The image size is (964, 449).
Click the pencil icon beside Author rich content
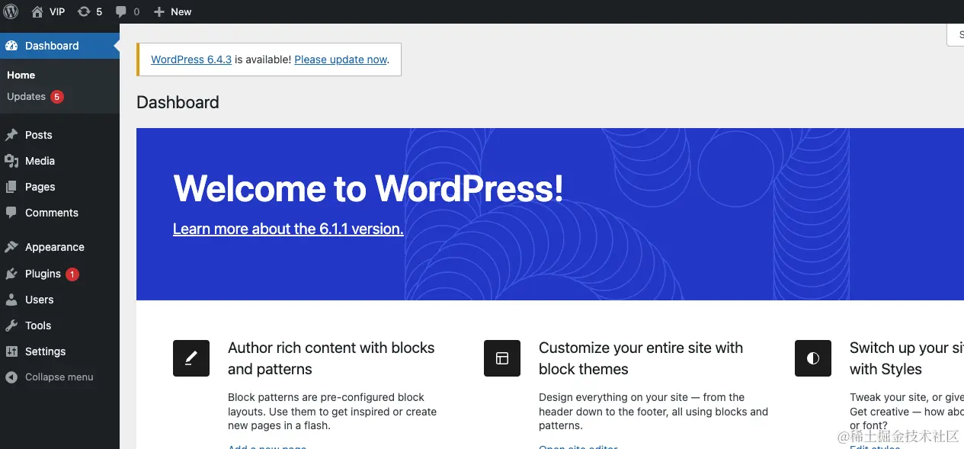click(x=191, y=358)
